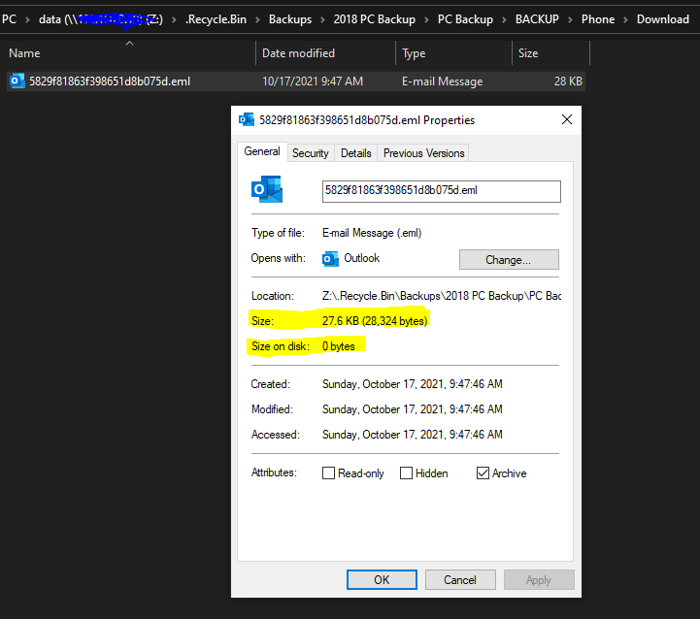Toggle the Read-only attribute checkbox

pos(328,473)
